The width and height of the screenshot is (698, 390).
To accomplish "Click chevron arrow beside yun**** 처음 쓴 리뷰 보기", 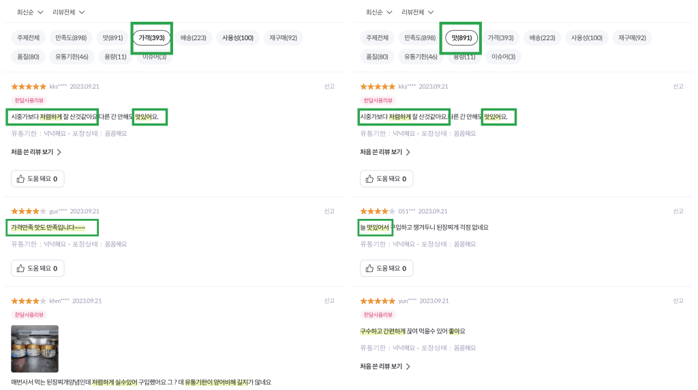I will [x=408, y=366].
